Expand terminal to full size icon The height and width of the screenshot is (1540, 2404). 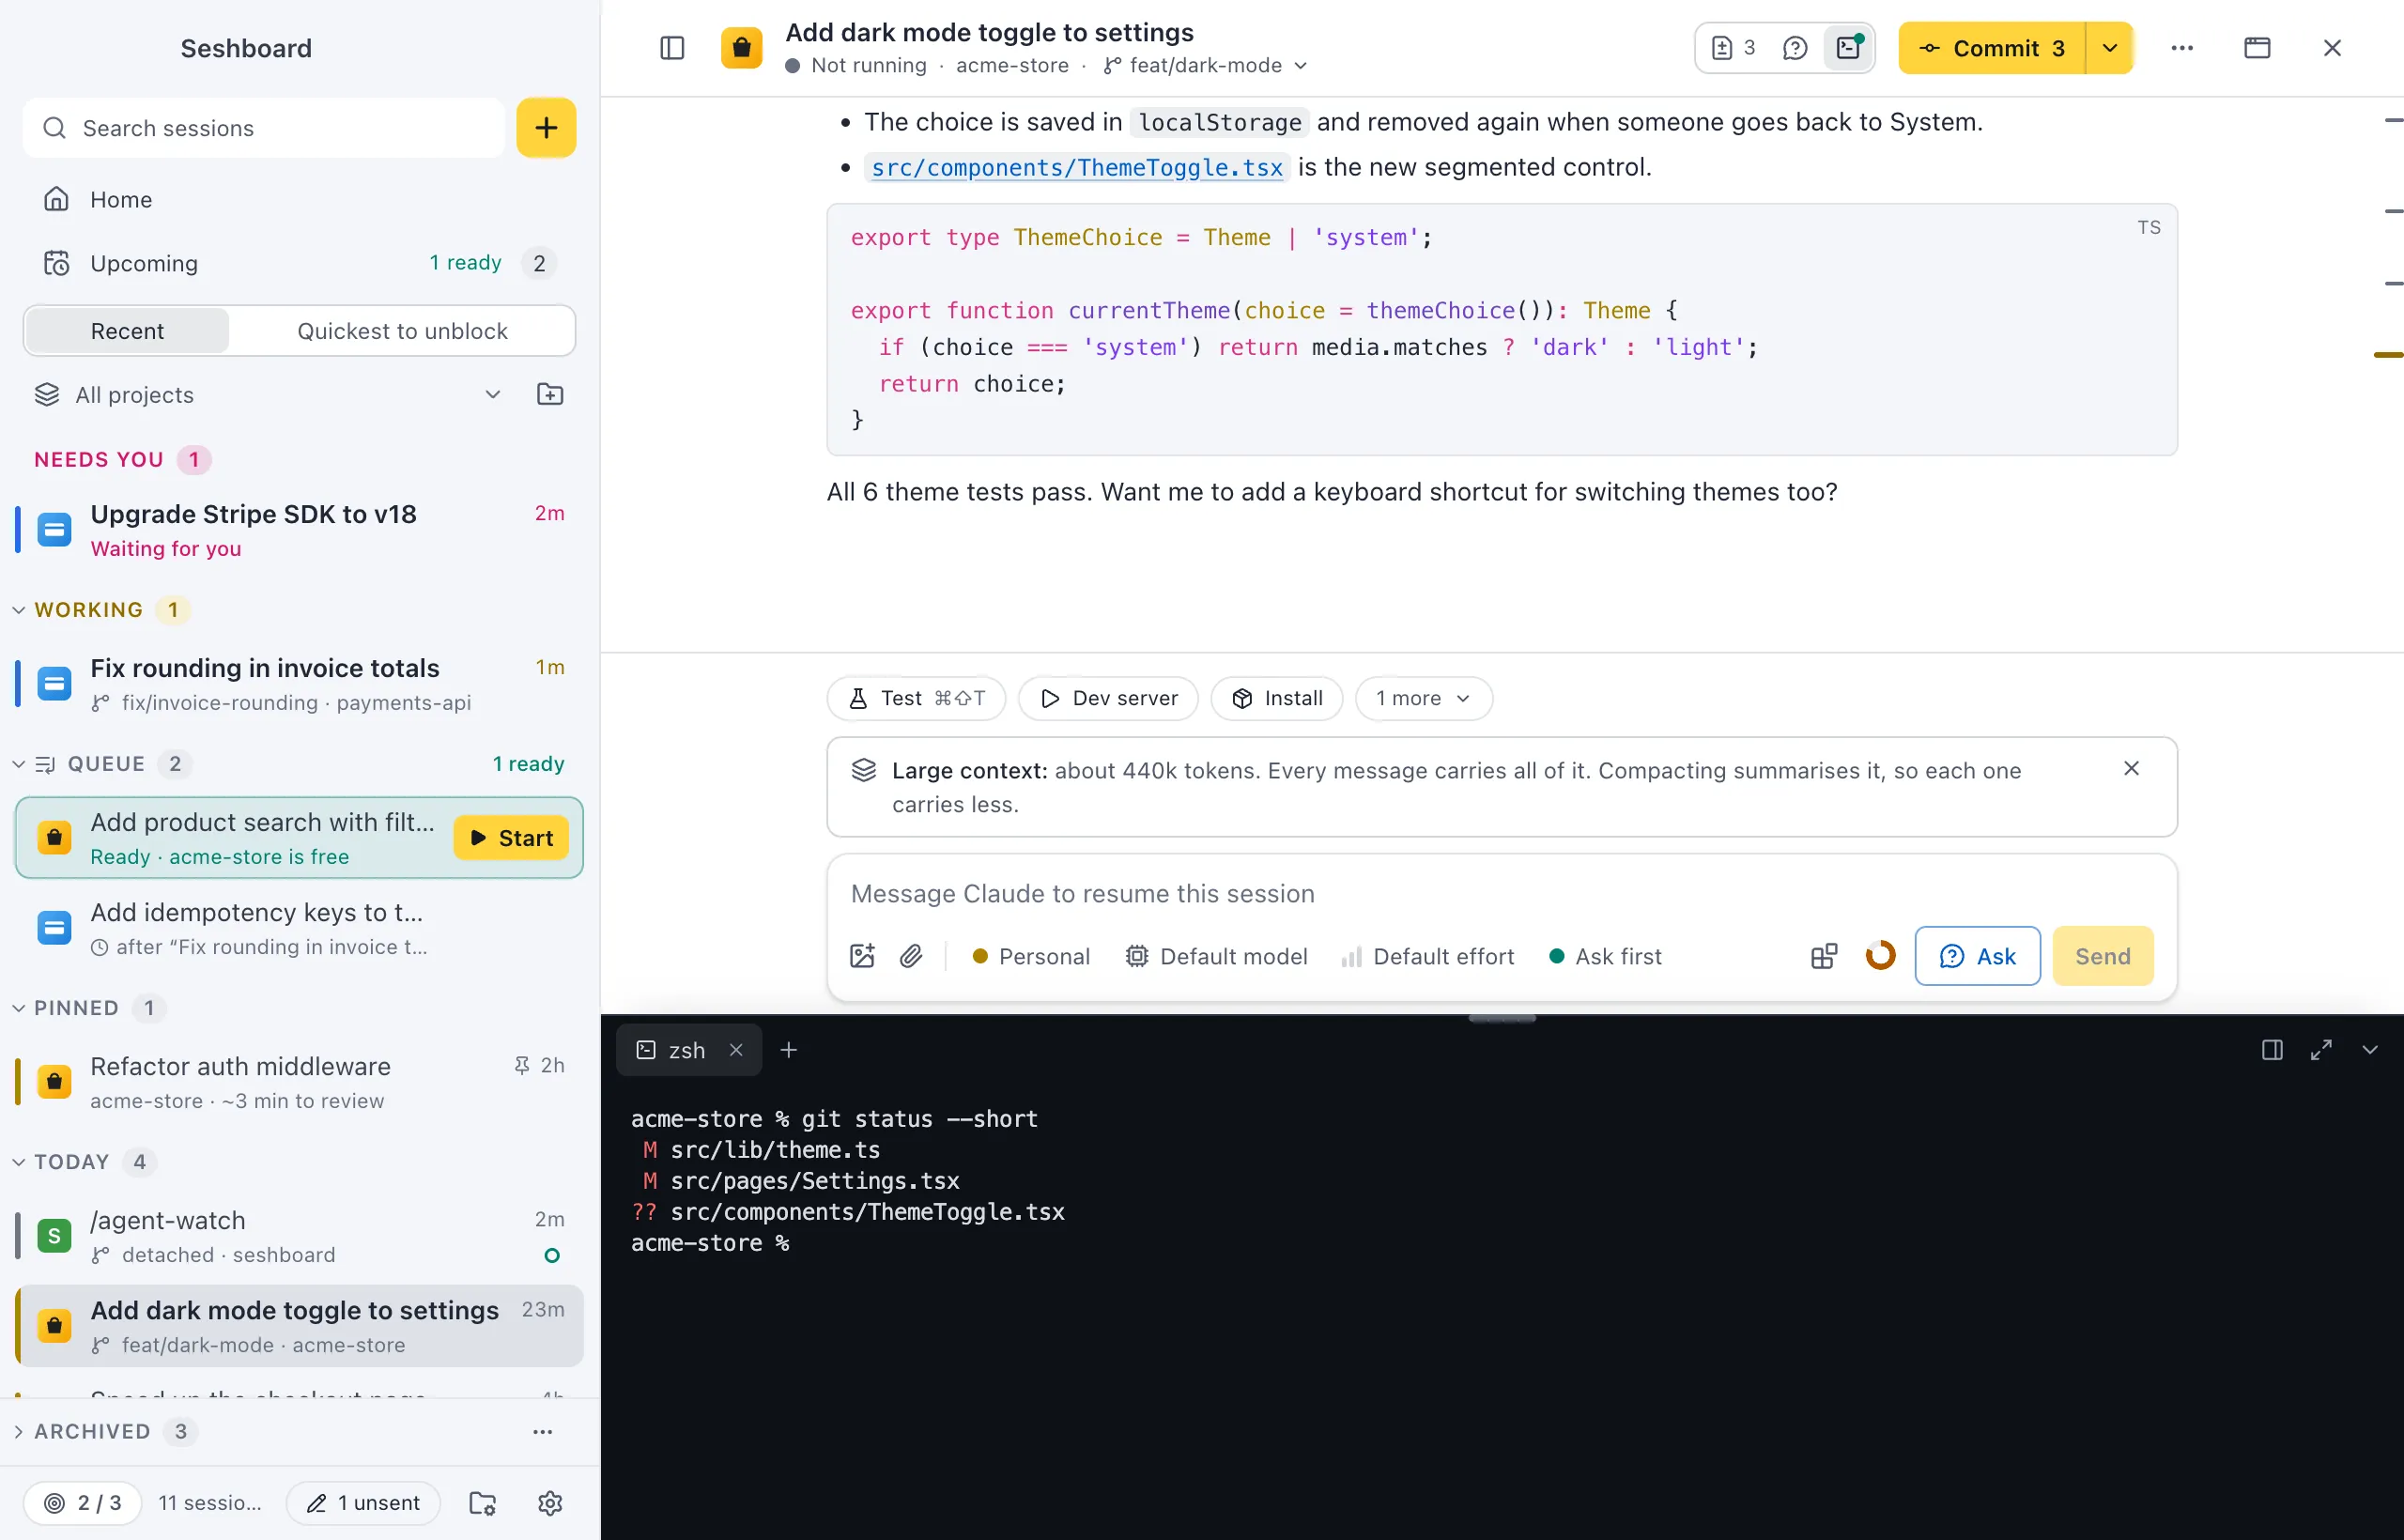click(x=2321, y=1050)
